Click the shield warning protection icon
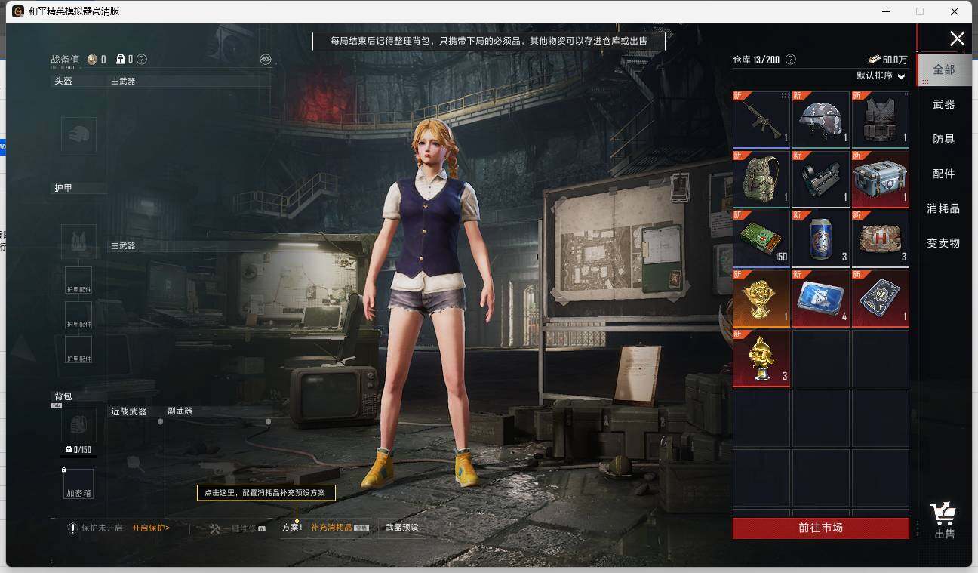The height and width of the screenshot is (573, 978). pos(73,528)
